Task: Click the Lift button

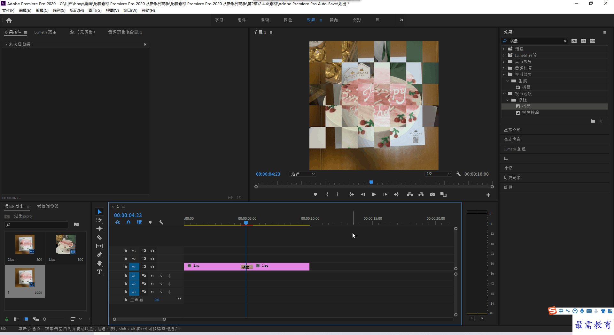Action: (x=410, y=194)
